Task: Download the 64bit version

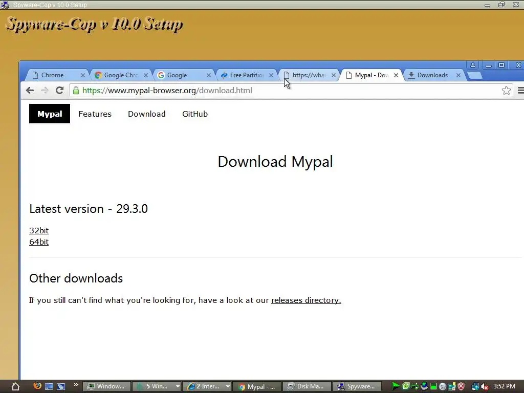Action: tap(39, 242)
